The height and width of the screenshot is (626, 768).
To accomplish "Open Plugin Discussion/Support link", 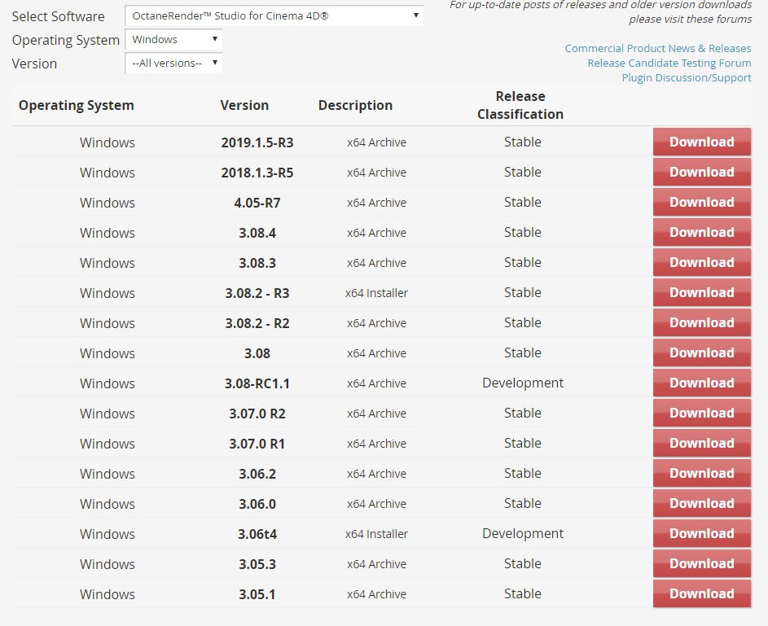I will tap(687, 78).
